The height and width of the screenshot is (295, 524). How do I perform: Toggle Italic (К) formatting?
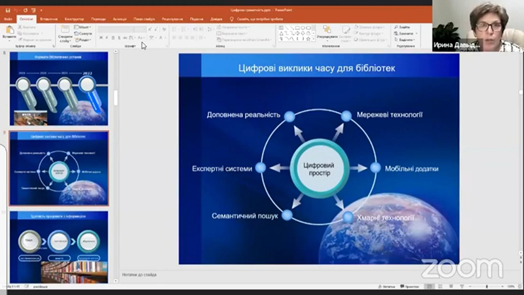point(107,38)
